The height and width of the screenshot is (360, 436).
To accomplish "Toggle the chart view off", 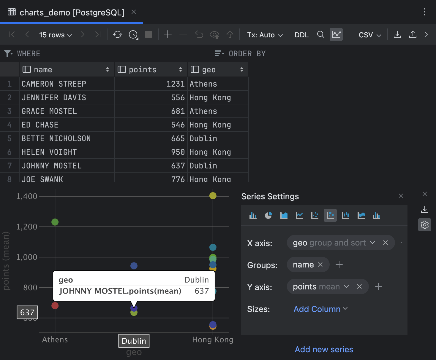I will tap(336, 34).
